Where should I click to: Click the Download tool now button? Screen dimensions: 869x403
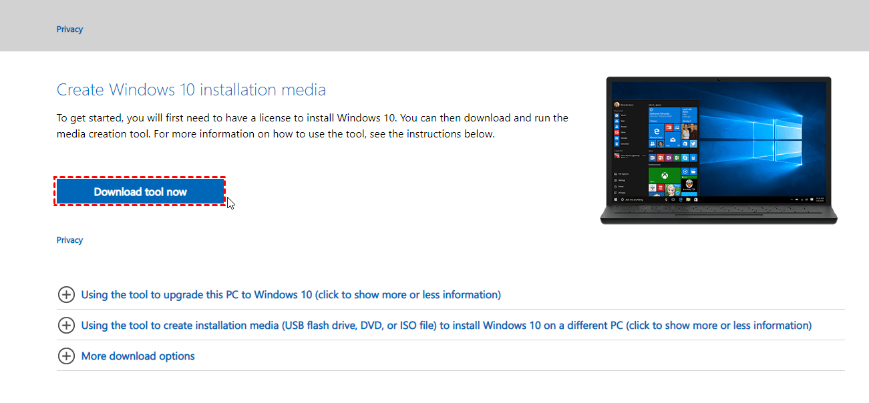coord(140,191)
